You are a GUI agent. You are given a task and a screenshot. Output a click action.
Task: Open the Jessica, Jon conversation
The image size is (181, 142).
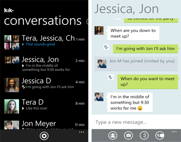pyautogui.click(x=44, y=64)
